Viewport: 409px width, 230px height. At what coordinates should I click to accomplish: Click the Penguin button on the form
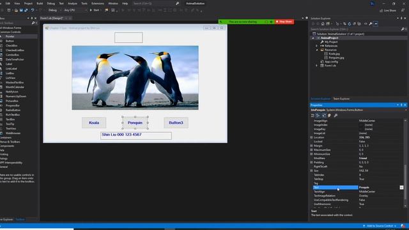tap(135, 123)
